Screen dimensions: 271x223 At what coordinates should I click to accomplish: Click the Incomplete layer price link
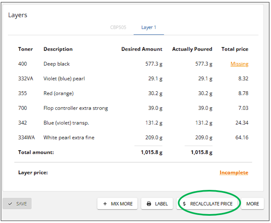click(x=234, y=173)
